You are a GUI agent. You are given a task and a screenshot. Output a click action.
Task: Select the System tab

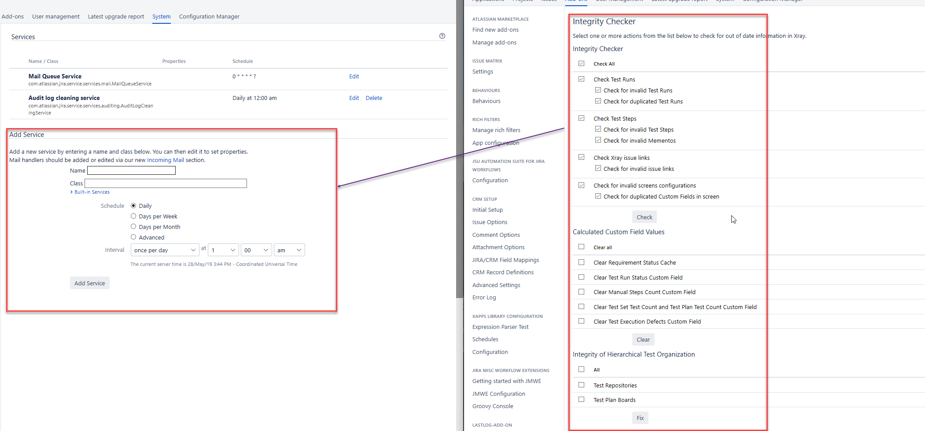(162, 16)
